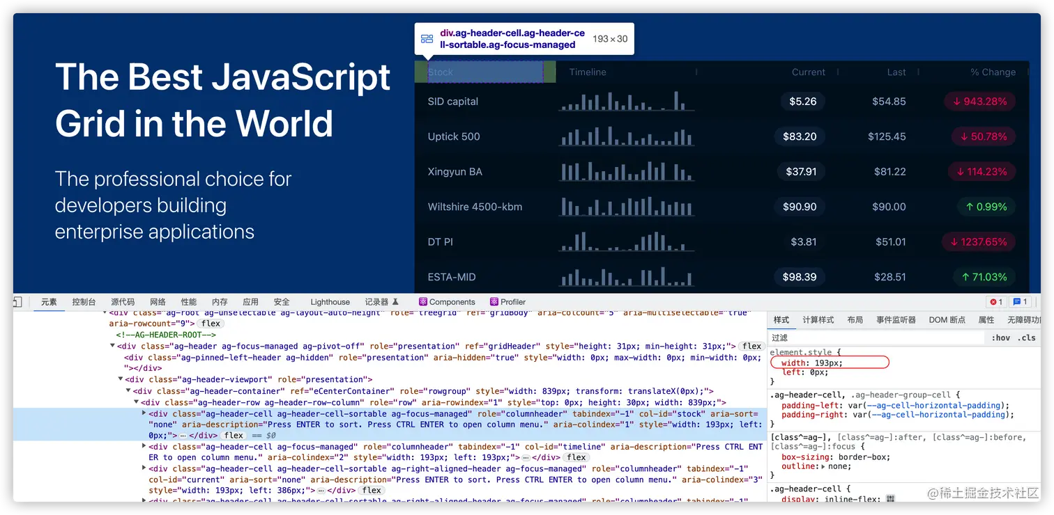Viewport: 1054px width, 515px height.
Task: Select the 样式 (Styles) pane tab
Action: (x=781, y=319)
